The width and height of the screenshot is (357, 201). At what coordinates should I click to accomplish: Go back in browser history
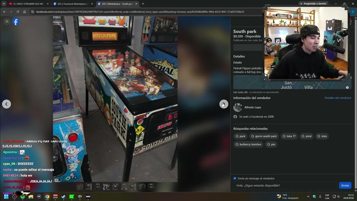(x=4, y=12)
